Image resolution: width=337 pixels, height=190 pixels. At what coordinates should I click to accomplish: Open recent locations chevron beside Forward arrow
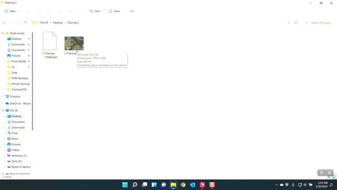coord(19,23)
